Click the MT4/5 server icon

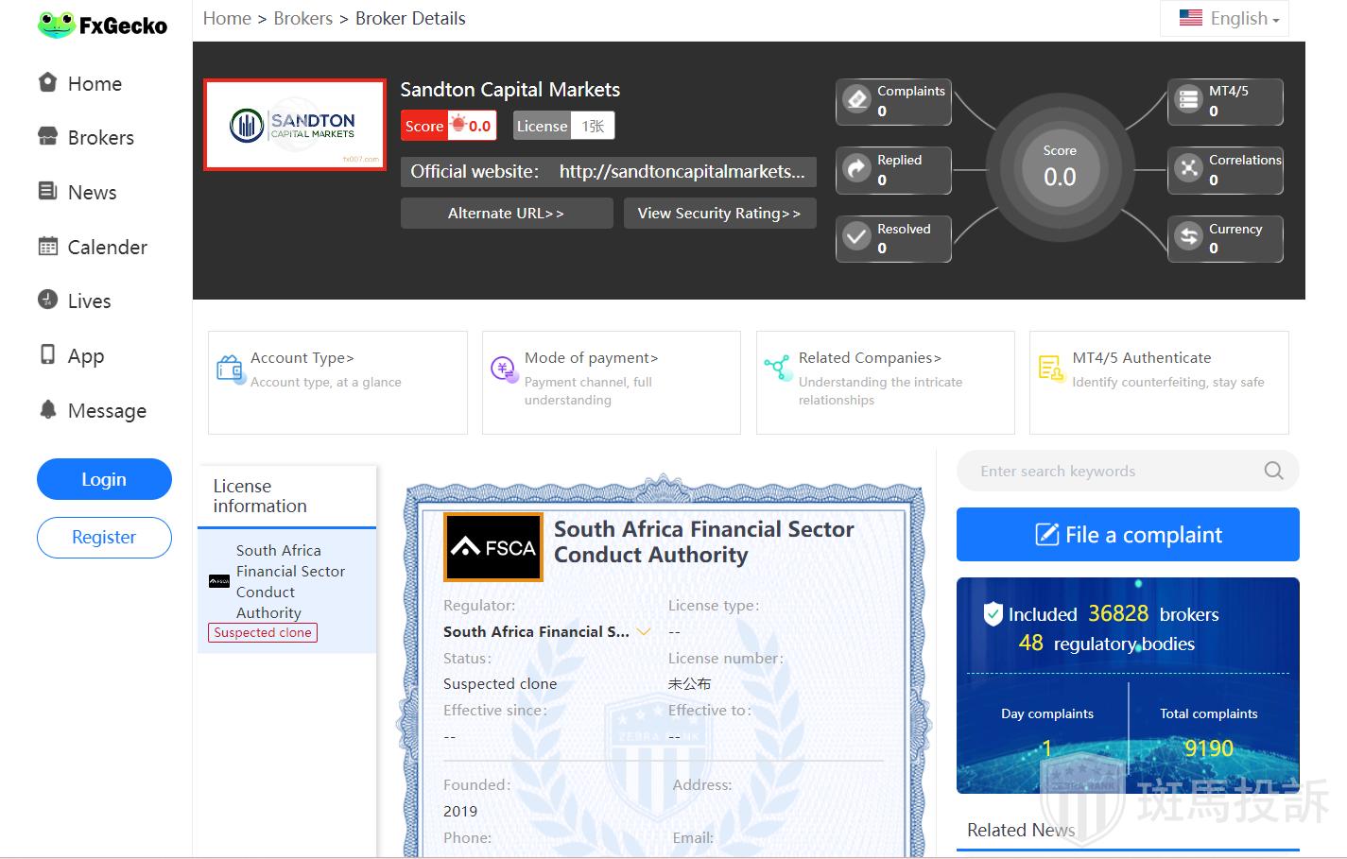tap(1188, 99)
